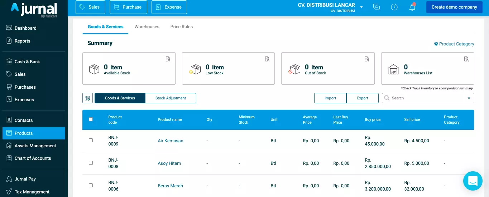Click the Dashboard sidebar icon
This screenshot has height=197, width=489.
[9, 28]
